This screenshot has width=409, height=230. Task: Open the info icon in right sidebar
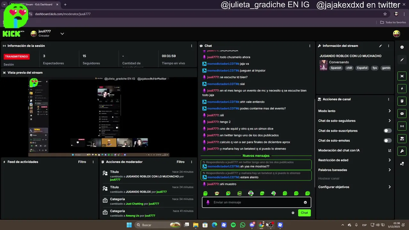tap(402, 47)
